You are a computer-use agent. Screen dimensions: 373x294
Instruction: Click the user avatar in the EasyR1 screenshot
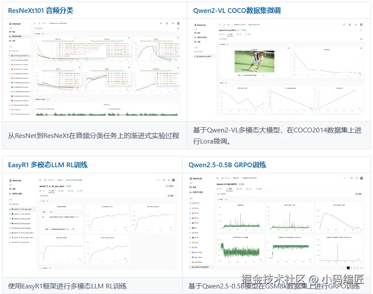(x=174, y=180)
